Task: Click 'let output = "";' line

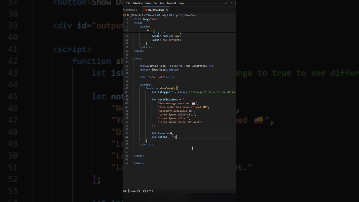Action: [164, 137]
